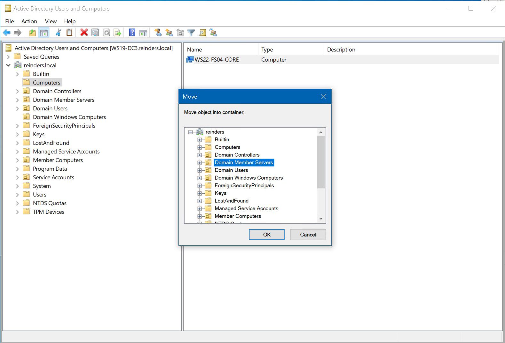Sort by Type column header

click(x=291, y=49)
